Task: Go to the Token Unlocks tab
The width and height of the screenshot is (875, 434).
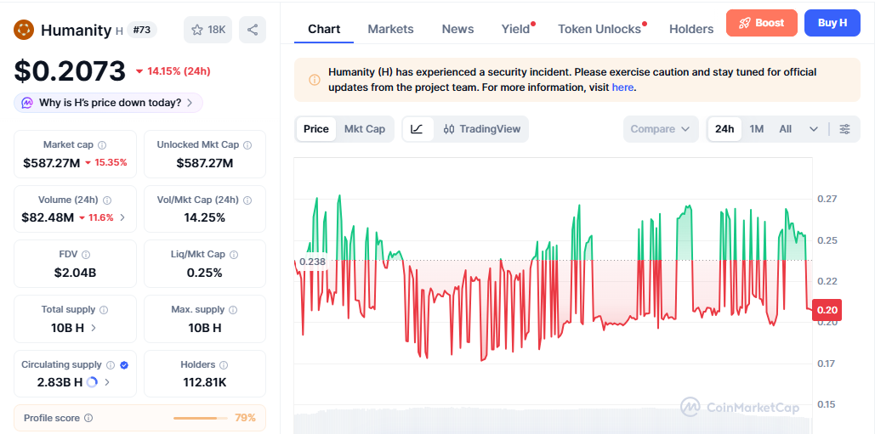Action: coord(599,29)
